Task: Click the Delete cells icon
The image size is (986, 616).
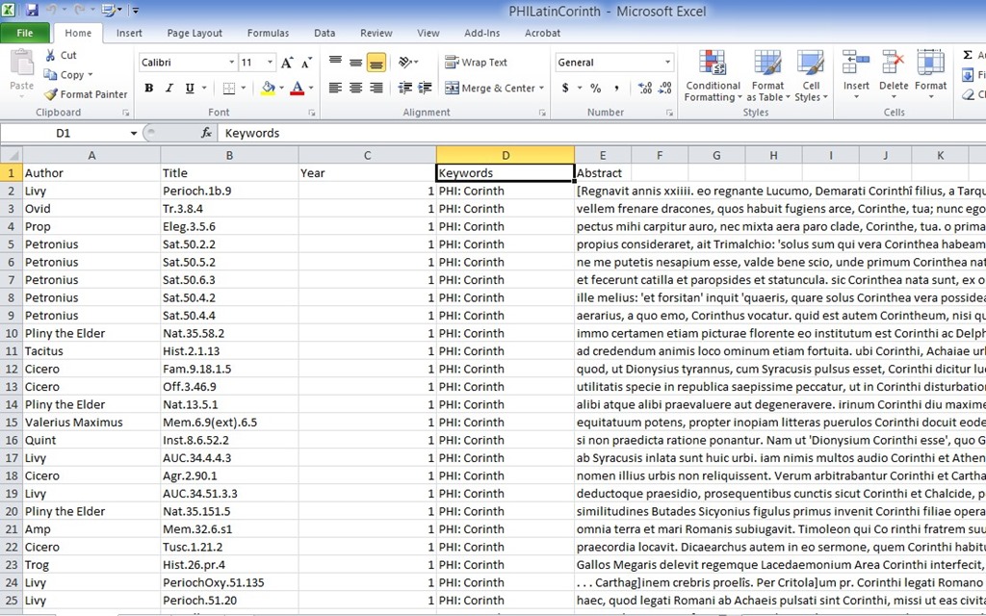Action: (x=894, y=64)
